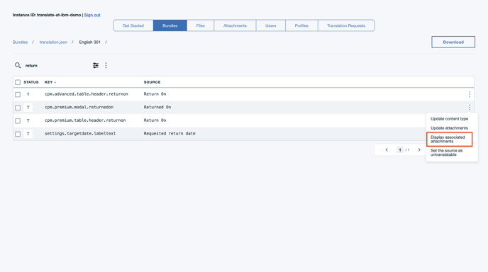Click the English 351 breadcrumb

(x=89, y=42)
